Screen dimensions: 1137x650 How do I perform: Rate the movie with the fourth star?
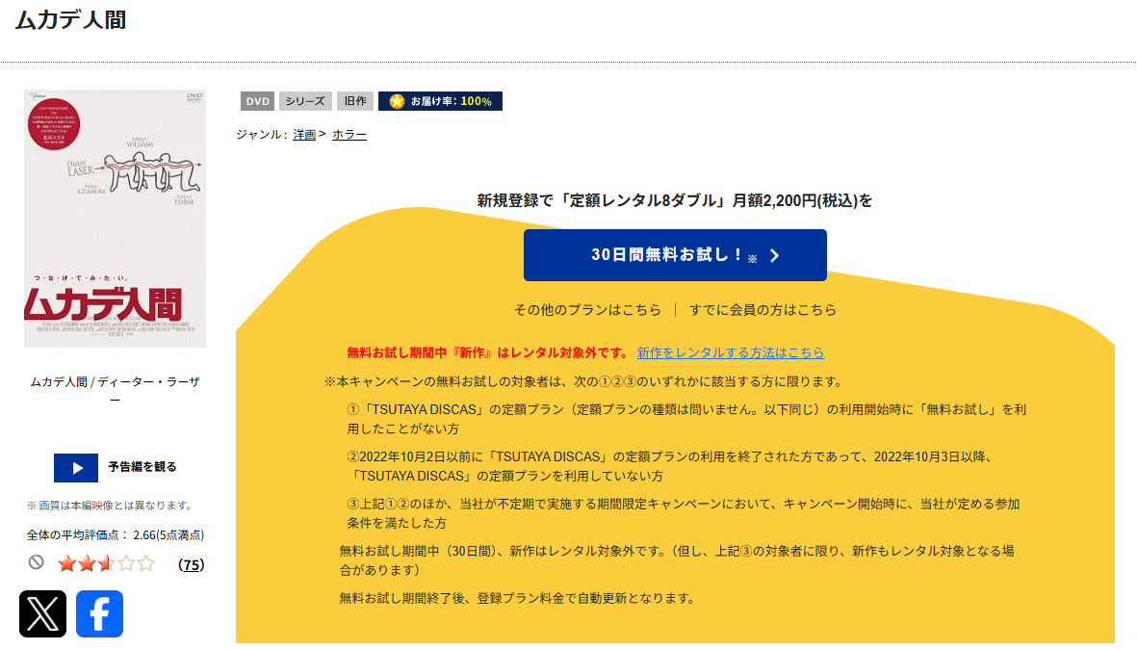(126, 563)
